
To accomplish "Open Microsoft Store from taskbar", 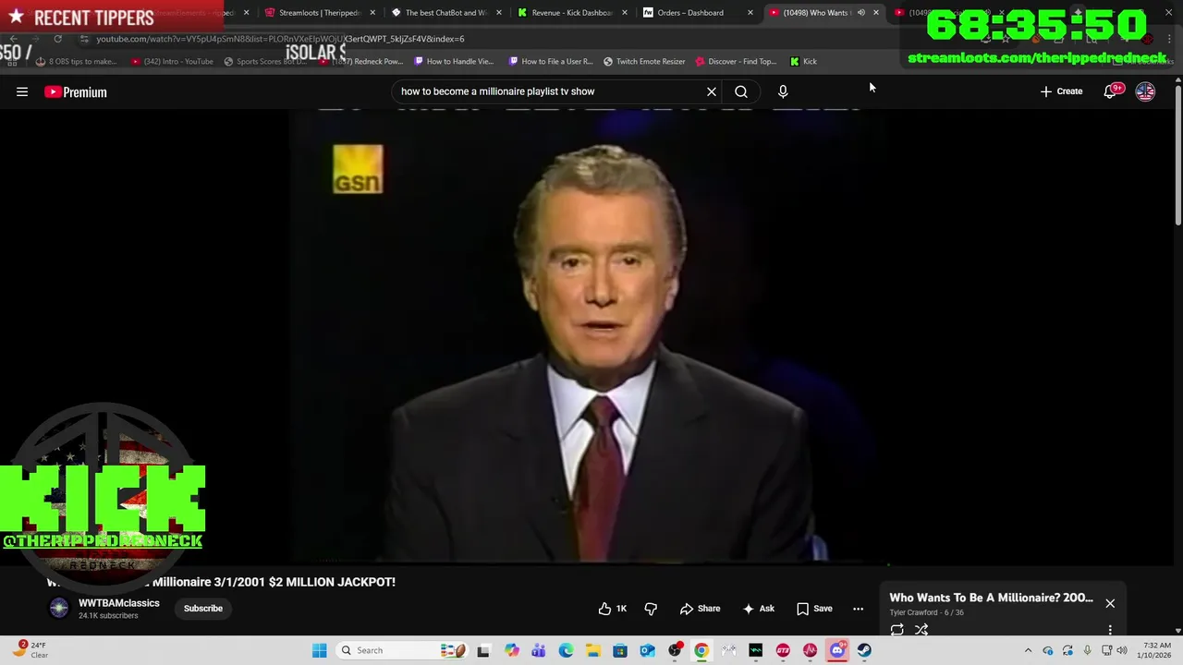I will 620,650.
